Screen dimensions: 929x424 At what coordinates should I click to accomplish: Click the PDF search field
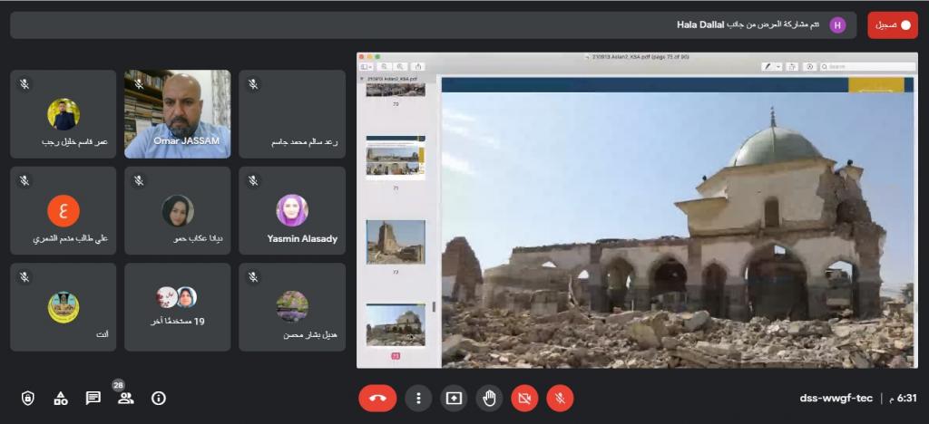tap(865, 66)
